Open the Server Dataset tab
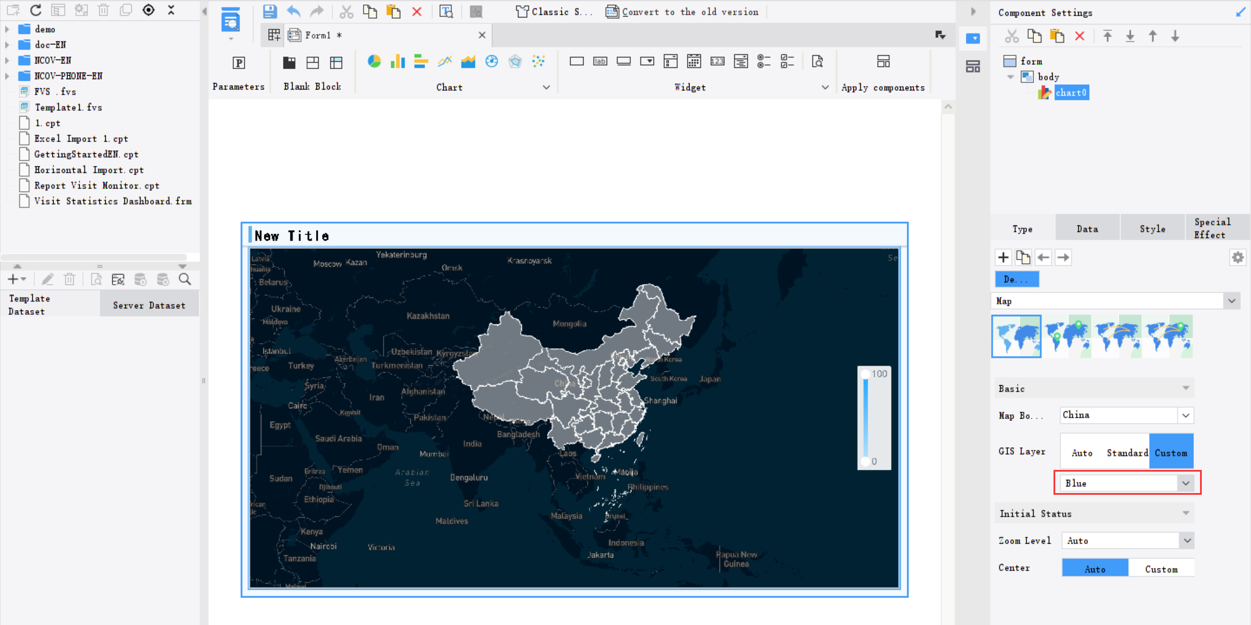 [x=149, y=305]
